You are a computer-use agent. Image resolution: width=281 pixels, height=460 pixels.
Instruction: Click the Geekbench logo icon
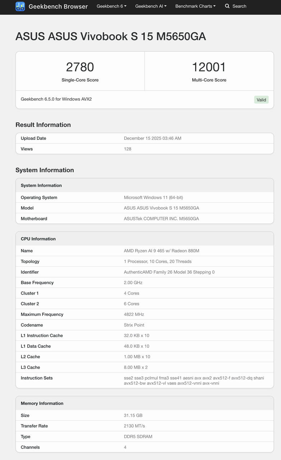point(20,6)
